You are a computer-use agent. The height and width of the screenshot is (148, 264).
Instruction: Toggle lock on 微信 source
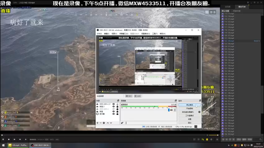[x=117, y=111]
